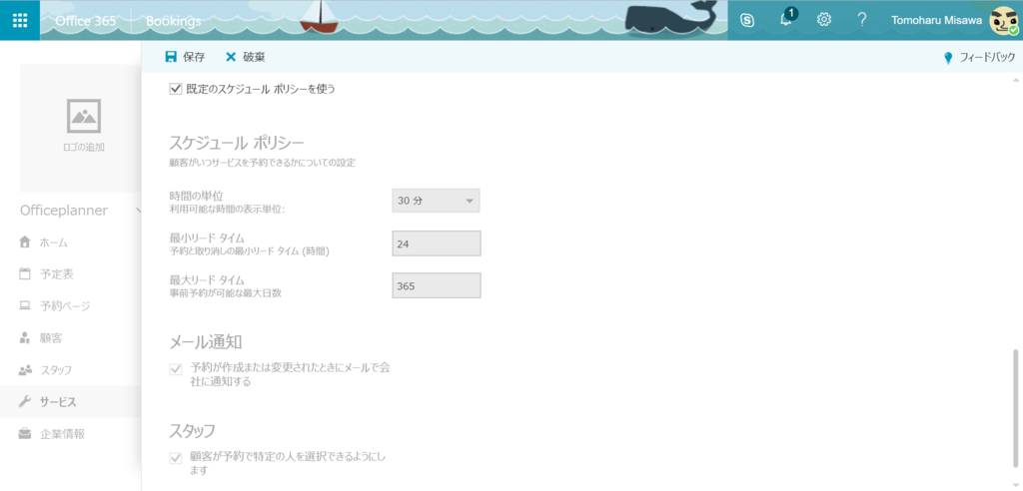Viewport: 1023px width, 491px height.
Task: Open 企業情報 in sidebar
Action: [x=62, y=434]
